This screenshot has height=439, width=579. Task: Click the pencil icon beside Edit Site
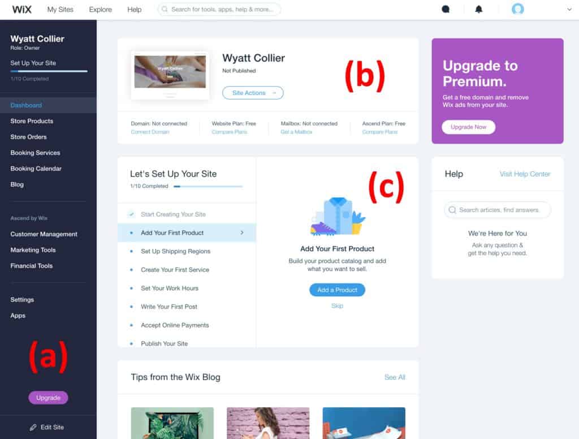[x=33, y=427]
